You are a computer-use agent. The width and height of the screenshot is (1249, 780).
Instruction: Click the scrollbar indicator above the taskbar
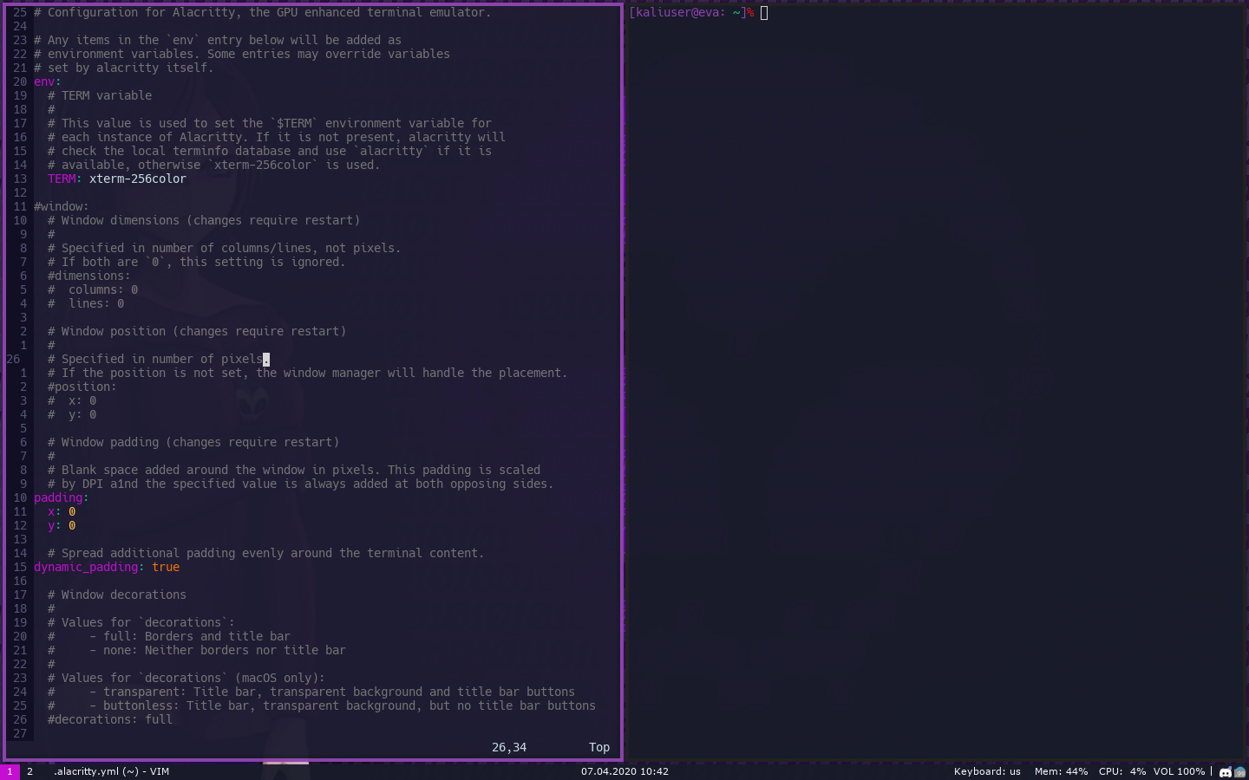click(x=284, y=764)
